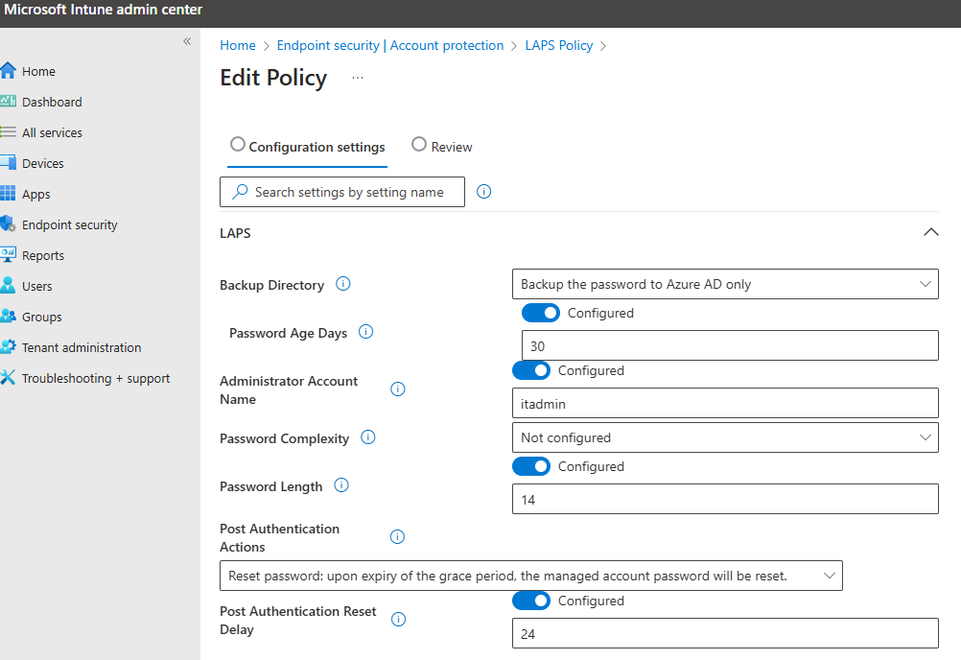Collapse the LAPS section chevron
The height and width of the screenshot is (660, 961).
click(x=929, y=232)
